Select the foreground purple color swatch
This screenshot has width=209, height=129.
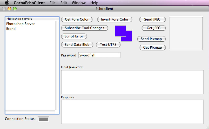pyautogui.click(x=120, y=31)
